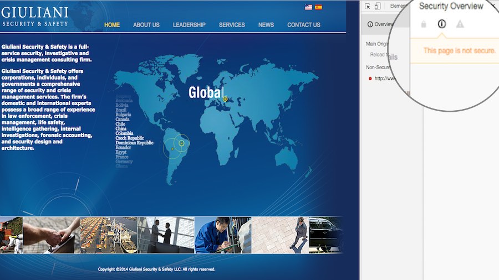Viewport: 499px width, 280px height.
Task: Switch language with the Spanish flag icon
Action: click(x=318, y=7)
